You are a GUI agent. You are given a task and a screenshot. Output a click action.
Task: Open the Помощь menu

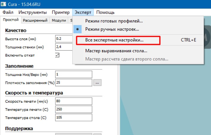pyautogui.click(x=105, y=12)
